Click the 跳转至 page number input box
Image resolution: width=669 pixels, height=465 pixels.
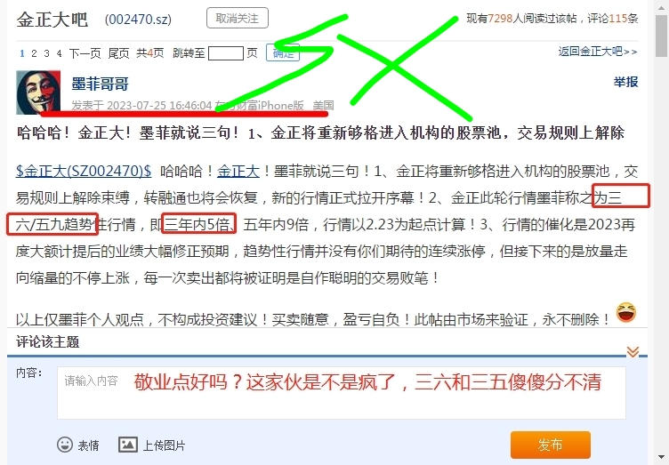(226, 53)
